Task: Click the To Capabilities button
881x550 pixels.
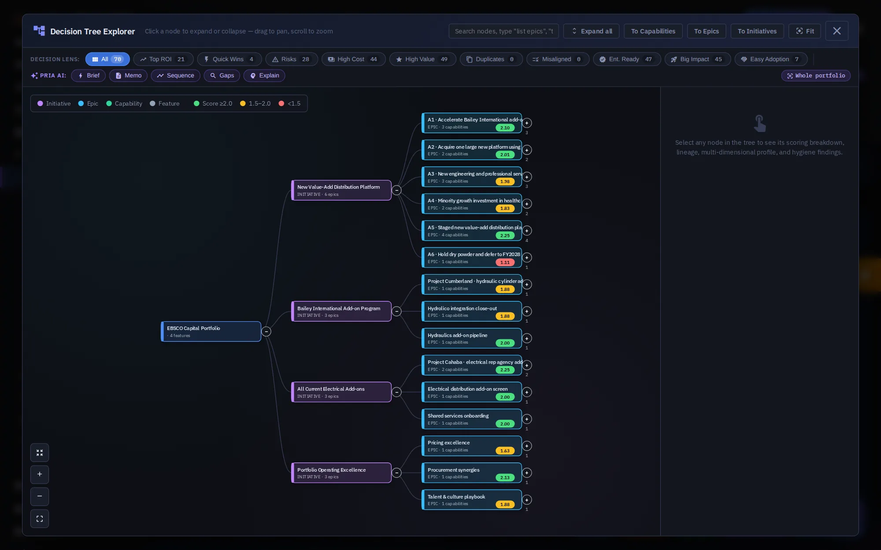Action: tap(653, 31)
